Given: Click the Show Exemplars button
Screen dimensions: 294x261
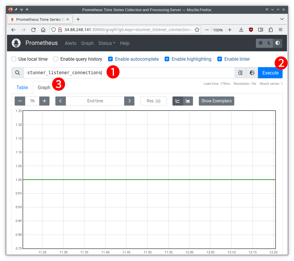Looking at the screenshot, I should pyautogui.click(x=216, y=101).
